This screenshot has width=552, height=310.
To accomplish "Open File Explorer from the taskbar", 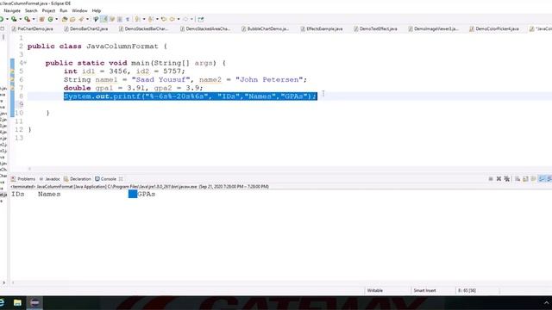I will tap(17, 302).
